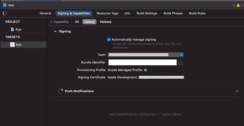Click the yellow warning triangle icon
The height and width of the screenshot is (126, 244).
(x=238, y=5)
